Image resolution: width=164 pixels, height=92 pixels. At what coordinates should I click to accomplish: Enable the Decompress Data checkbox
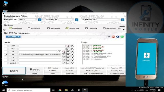[104, 28]
